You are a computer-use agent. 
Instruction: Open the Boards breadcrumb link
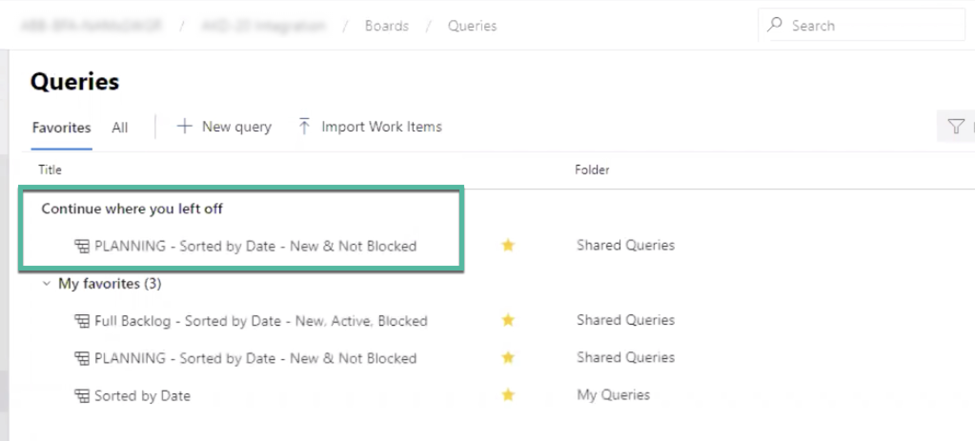(x=387, y=26)
